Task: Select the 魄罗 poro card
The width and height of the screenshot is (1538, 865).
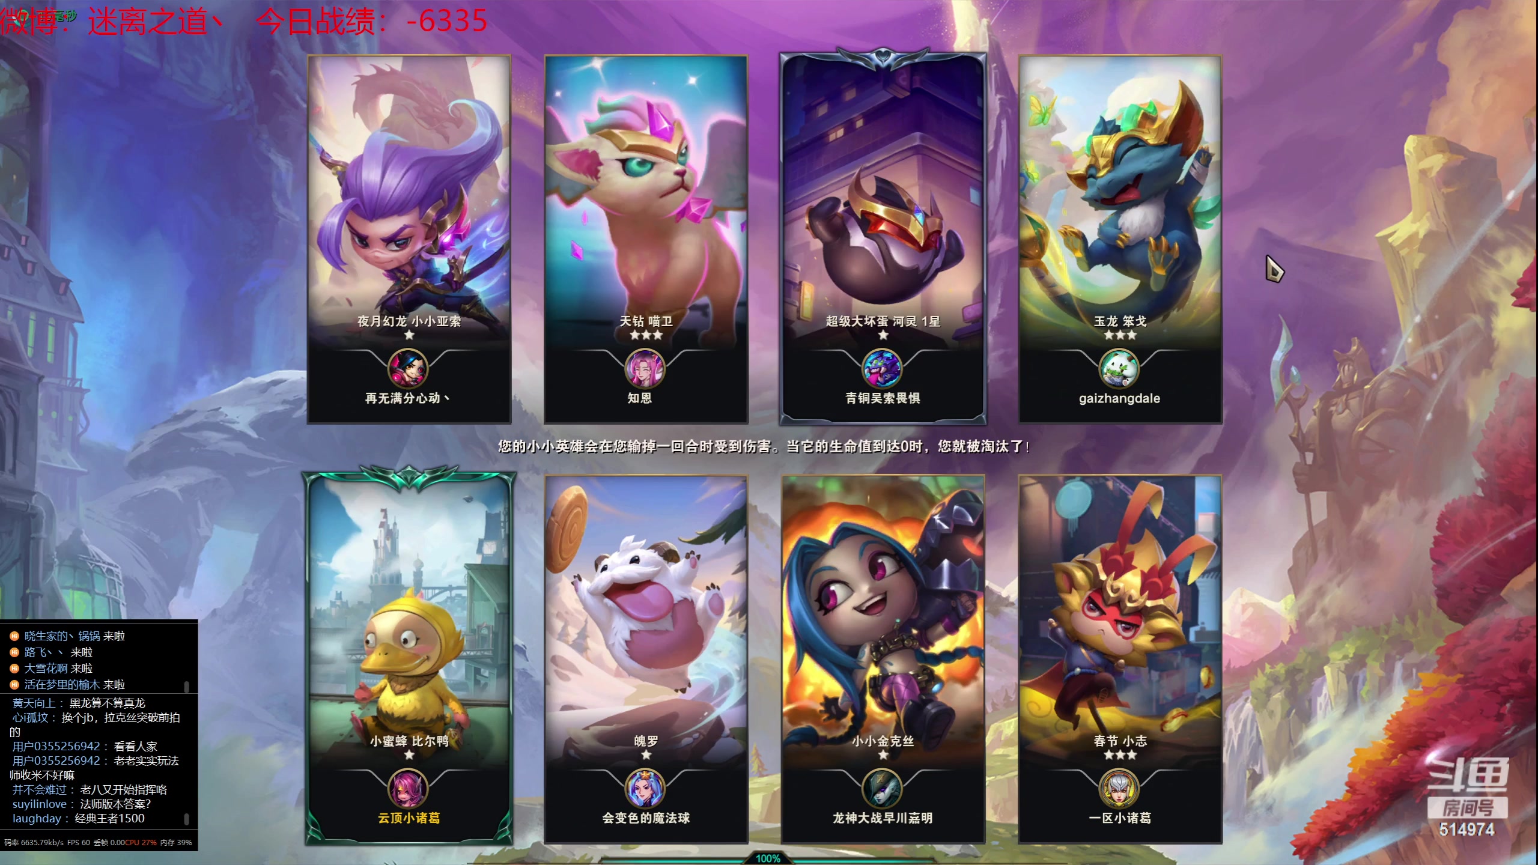Action: tap(646, 659)
